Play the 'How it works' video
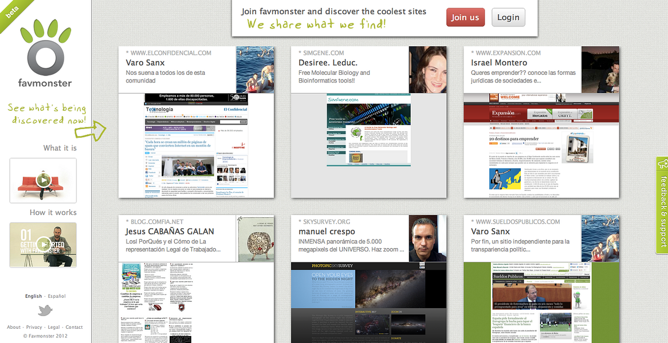668x343 pixels. [43, 245]
